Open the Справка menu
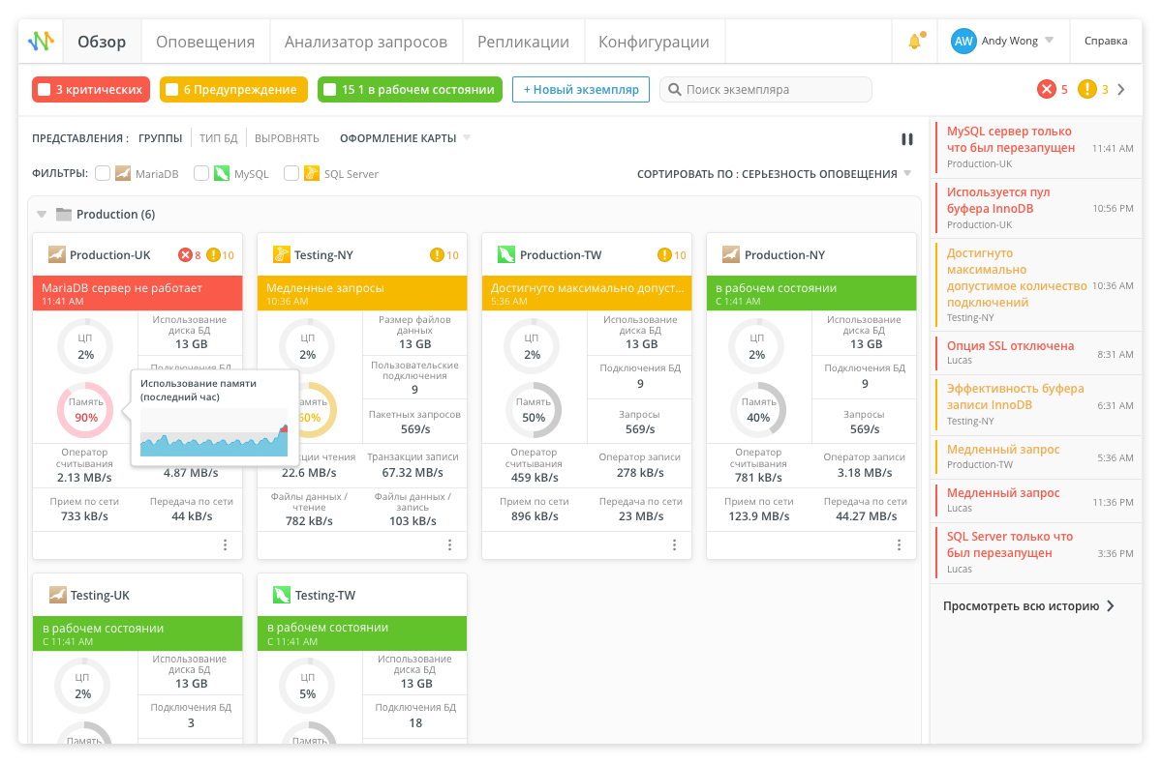 point(1106,41)
